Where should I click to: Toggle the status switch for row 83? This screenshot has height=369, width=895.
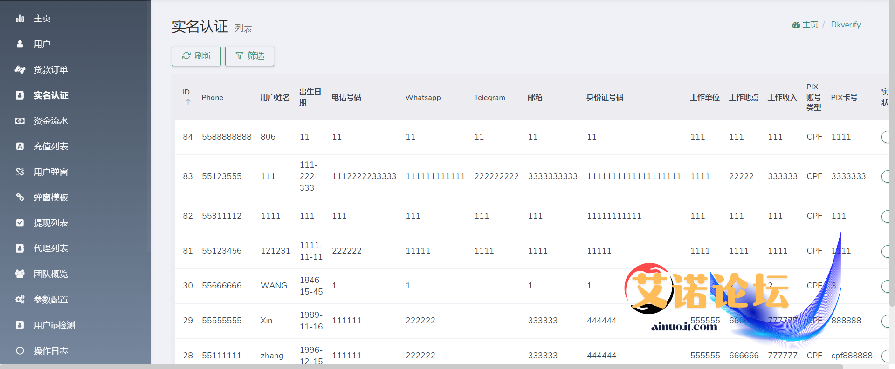coord(886,177)
